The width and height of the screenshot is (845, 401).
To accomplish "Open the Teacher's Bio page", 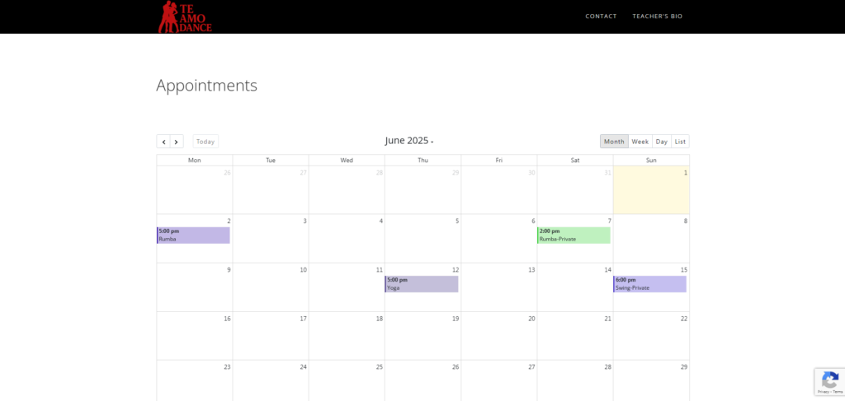I will tap(657, 16).
